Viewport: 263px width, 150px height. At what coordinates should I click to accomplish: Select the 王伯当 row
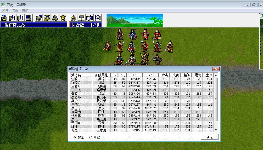(x=142, y=105)
